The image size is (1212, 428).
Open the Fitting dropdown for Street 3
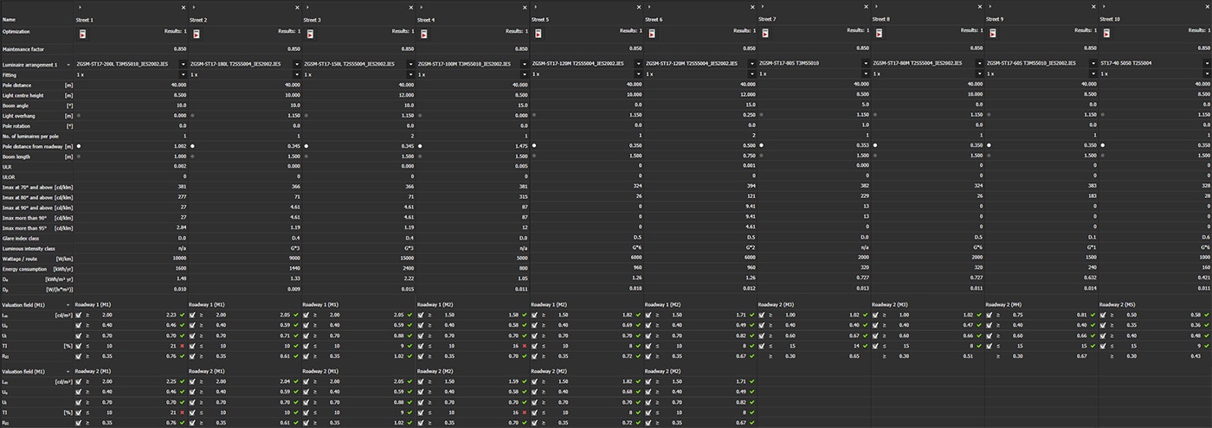pos(410,75)
